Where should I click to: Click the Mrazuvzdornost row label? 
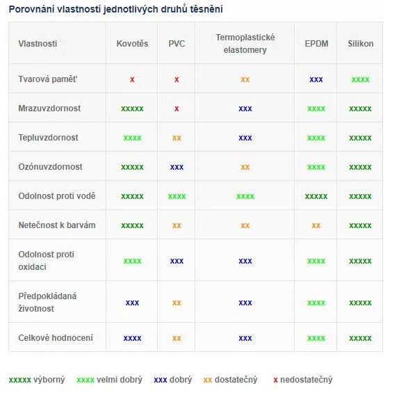[x=49, y=109]
